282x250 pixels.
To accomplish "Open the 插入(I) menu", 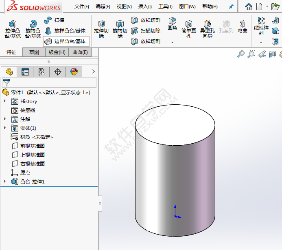I will coord(145,6).
